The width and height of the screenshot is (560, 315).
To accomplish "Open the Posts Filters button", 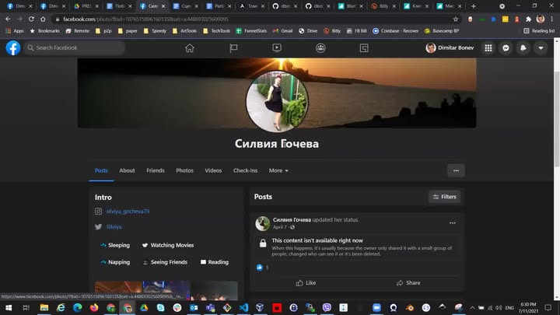I will 445,197.
